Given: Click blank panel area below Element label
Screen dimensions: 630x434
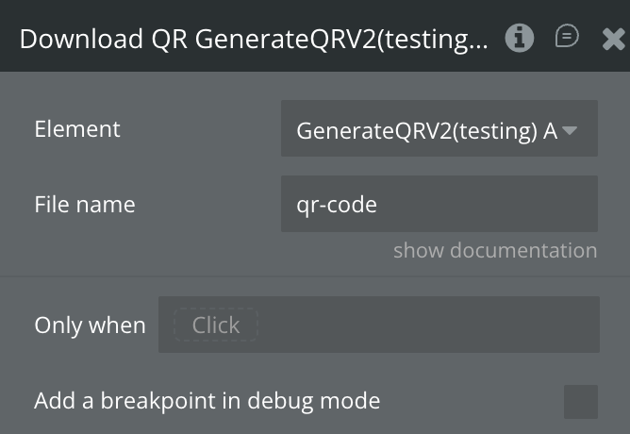Looking at the screenshot, I should 141,167.
